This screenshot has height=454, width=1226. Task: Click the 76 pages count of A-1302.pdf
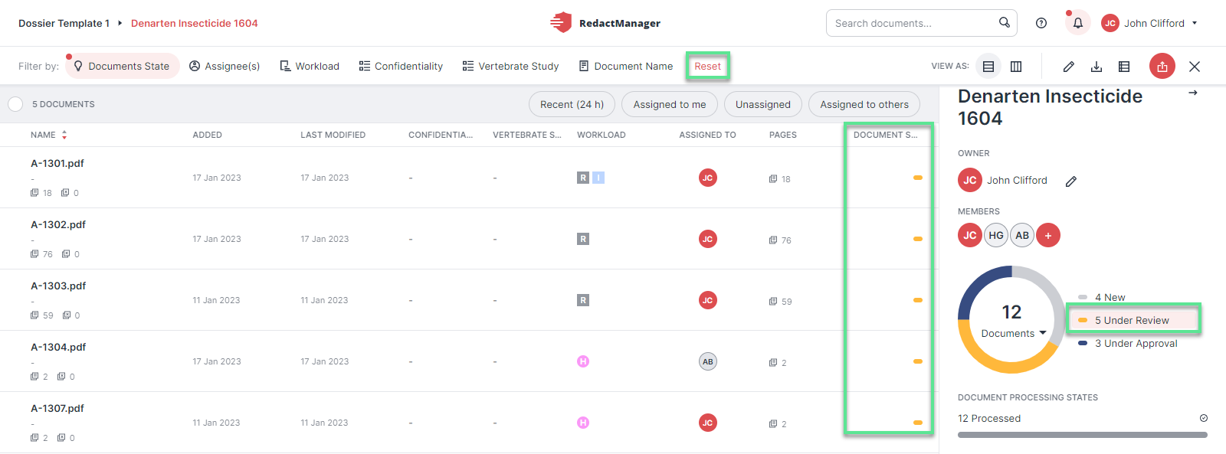pyautogui.click(x=781, y=240)
